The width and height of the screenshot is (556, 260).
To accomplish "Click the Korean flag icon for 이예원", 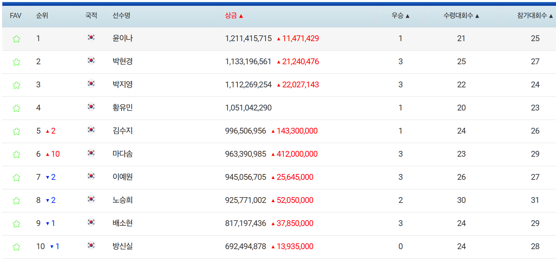I will click(91, 176).
